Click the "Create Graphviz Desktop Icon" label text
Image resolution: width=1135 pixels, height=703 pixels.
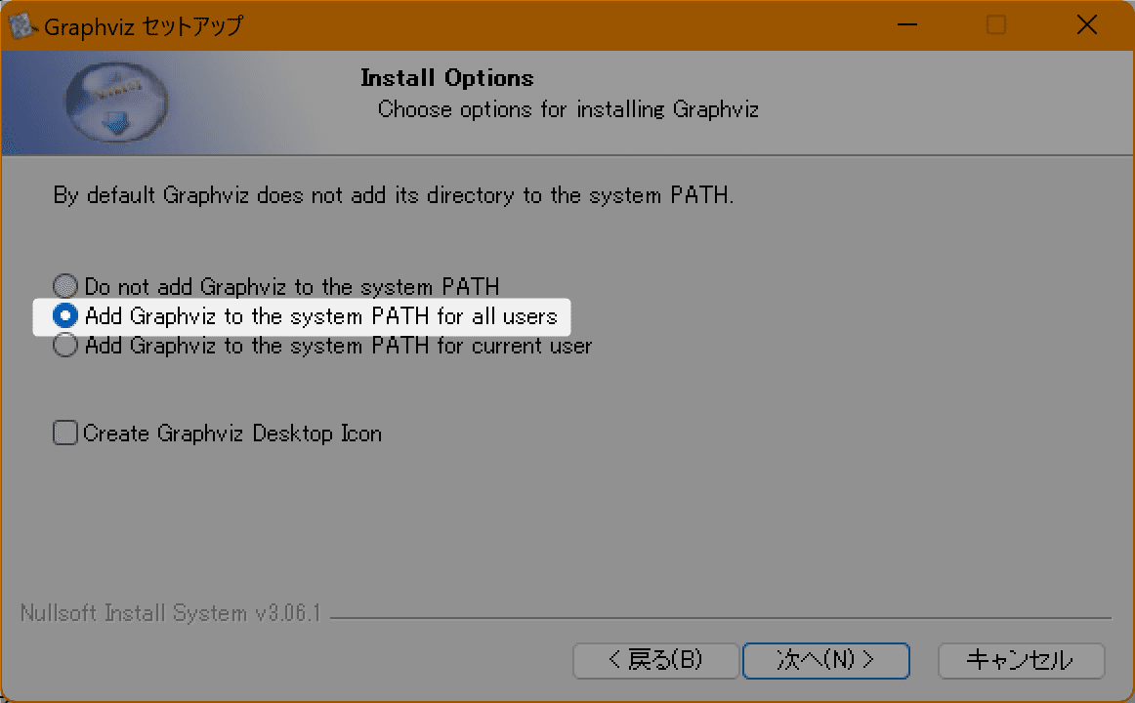pyautogui.click(x=233, y=433)
